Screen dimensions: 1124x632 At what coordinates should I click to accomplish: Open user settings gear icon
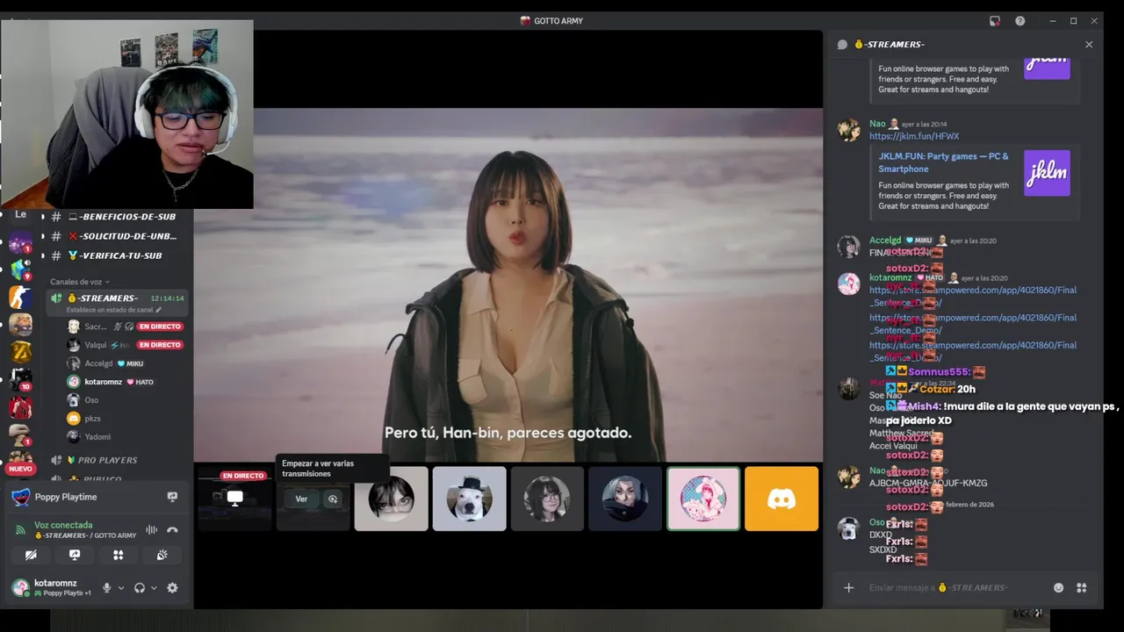[172, 588]
